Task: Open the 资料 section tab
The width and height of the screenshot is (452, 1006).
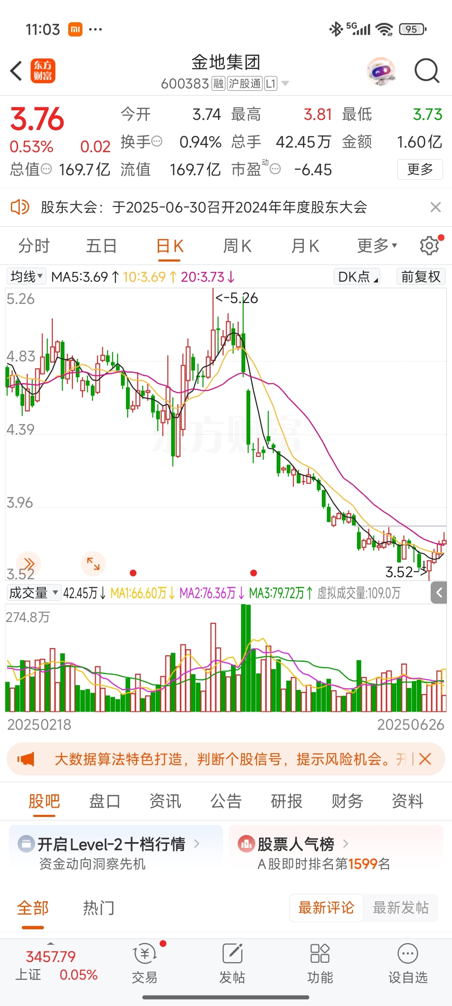Action: [x=408, y=801]
